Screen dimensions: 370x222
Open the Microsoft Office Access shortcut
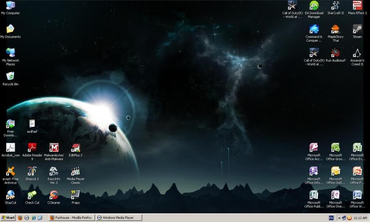pos(314,148)
